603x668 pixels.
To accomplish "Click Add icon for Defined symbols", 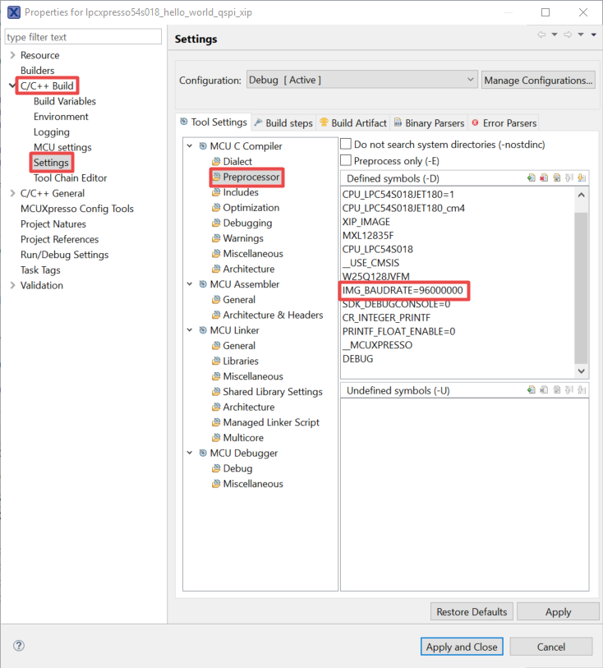I will 532,178.
